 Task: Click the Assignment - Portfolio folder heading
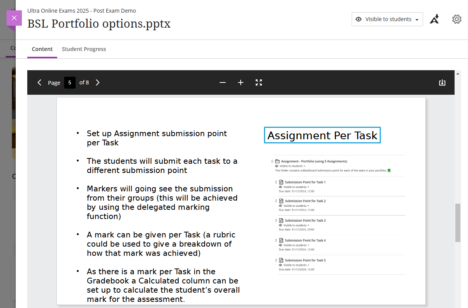pyautogui.click(x=314, y=161)
